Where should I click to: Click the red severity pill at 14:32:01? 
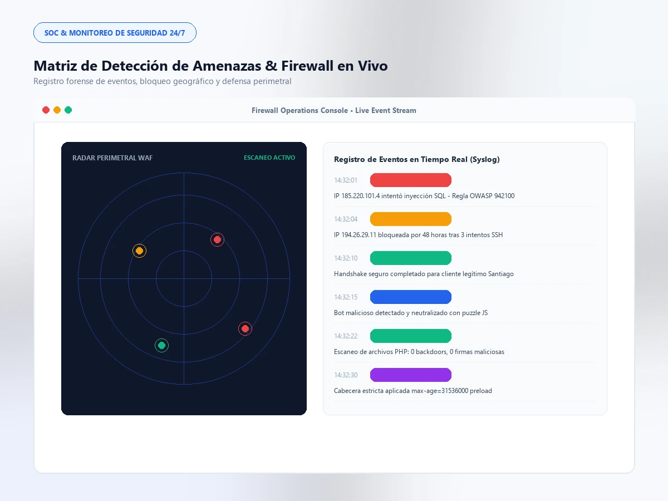(411, 180)
